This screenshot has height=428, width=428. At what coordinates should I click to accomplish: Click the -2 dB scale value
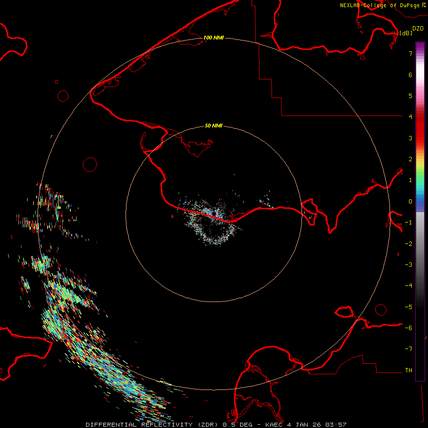coord(409,244)
